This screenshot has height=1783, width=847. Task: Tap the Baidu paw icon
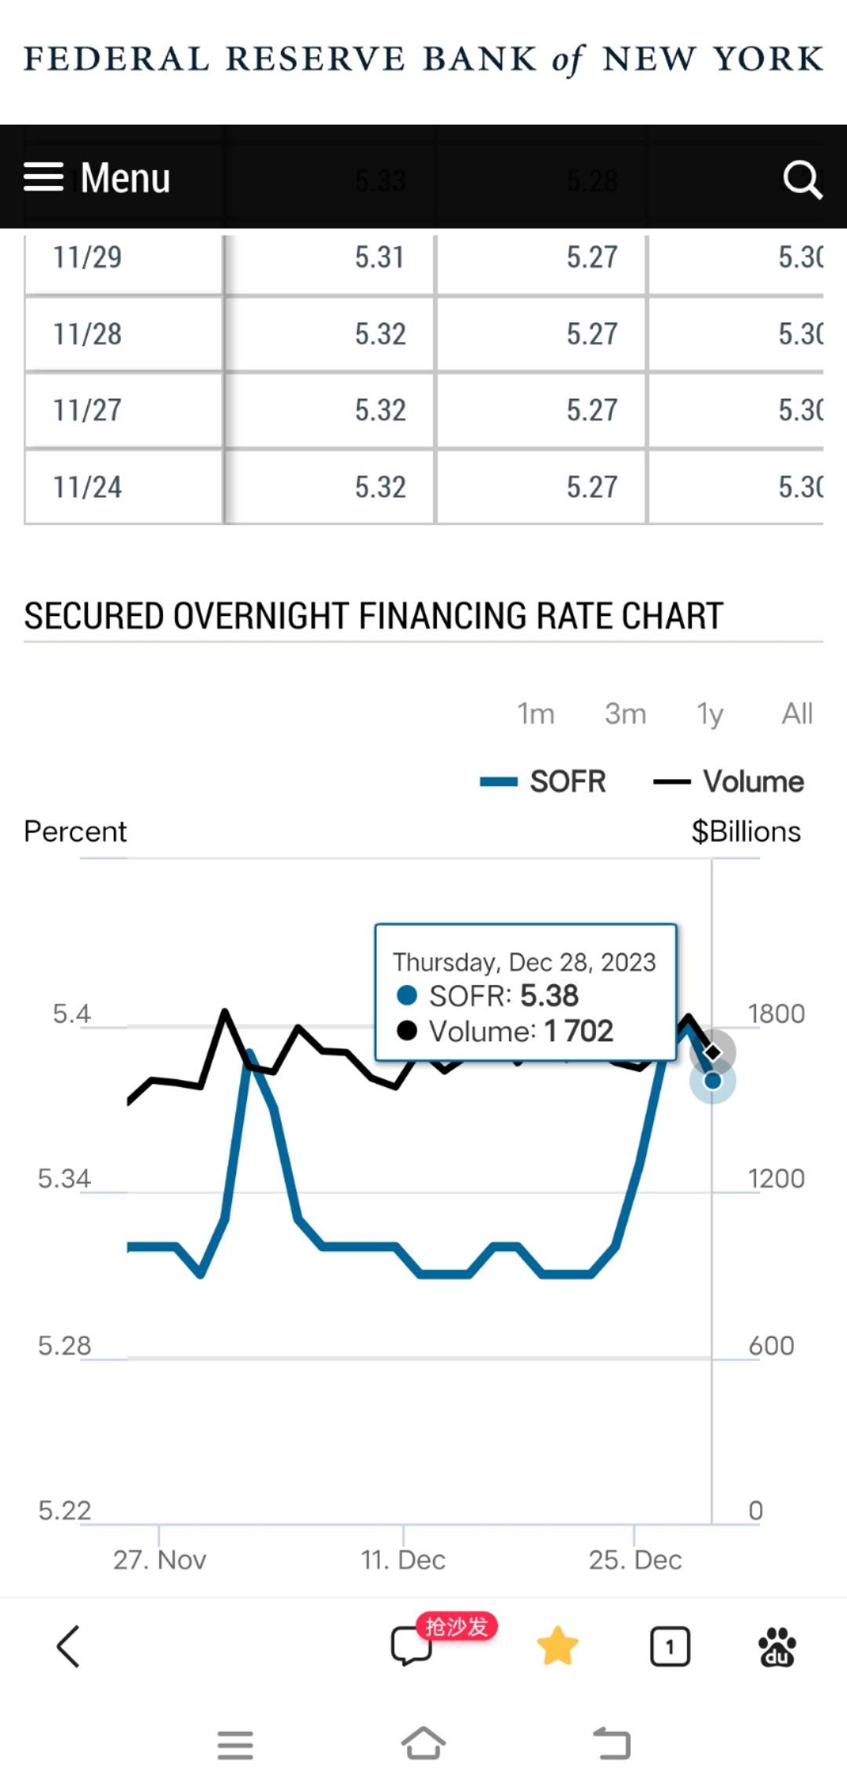click(x=776, y=1646)
